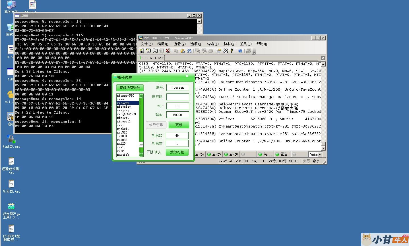Image resolution: width=409 pixels, height=246 pixels.
Task: Click the 发放礼包 button
Action: click(x=177, y=152)
